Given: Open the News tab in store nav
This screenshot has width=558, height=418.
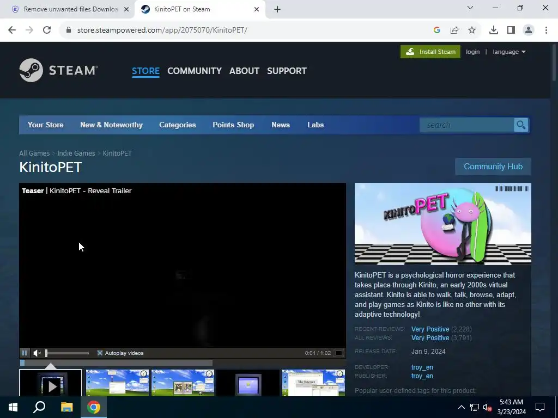Looking at the screenshot, I should [x=281, y=125].
